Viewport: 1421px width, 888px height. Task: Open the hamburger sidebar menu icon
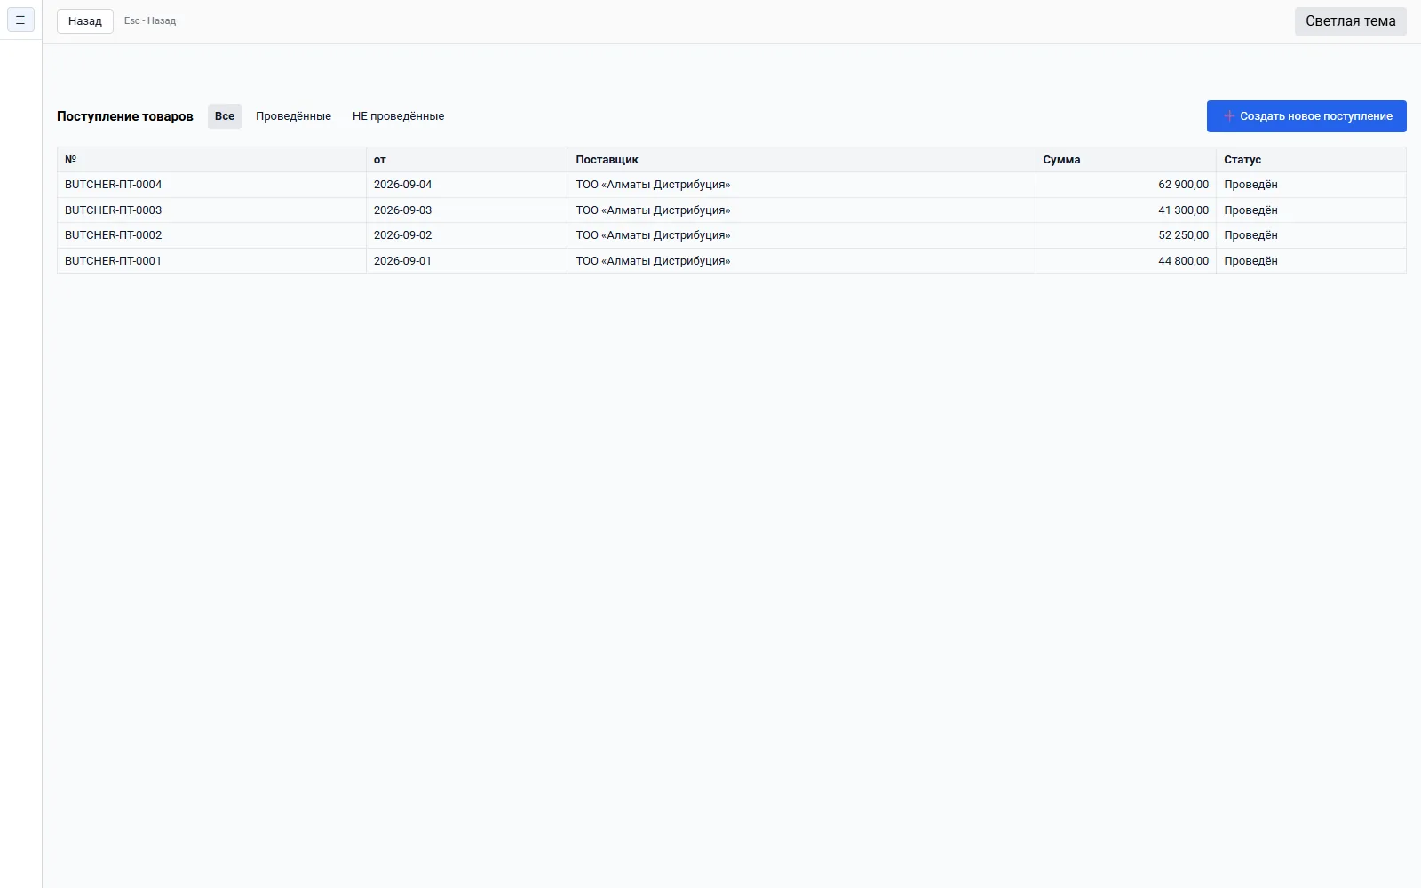click(20, 20)
